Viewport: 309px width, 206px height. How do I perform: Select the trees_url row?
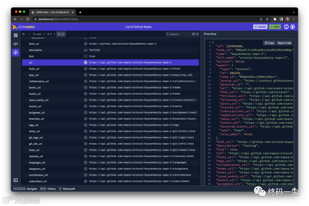pyautogui.click(x=110, y=150)
